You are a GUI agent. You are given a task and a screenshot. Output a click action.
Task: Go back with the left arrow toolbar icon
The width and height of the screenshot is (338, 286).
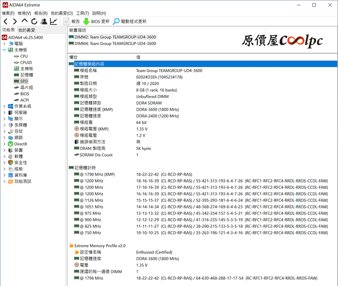click(5, 22)
